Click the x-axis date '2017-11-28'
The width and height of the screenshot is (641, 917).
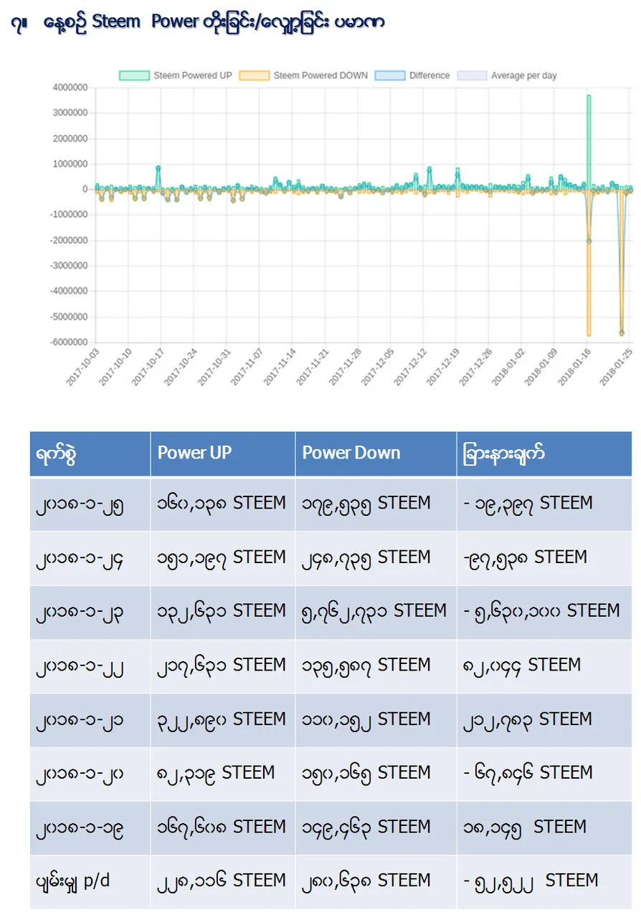click(344, 368)
